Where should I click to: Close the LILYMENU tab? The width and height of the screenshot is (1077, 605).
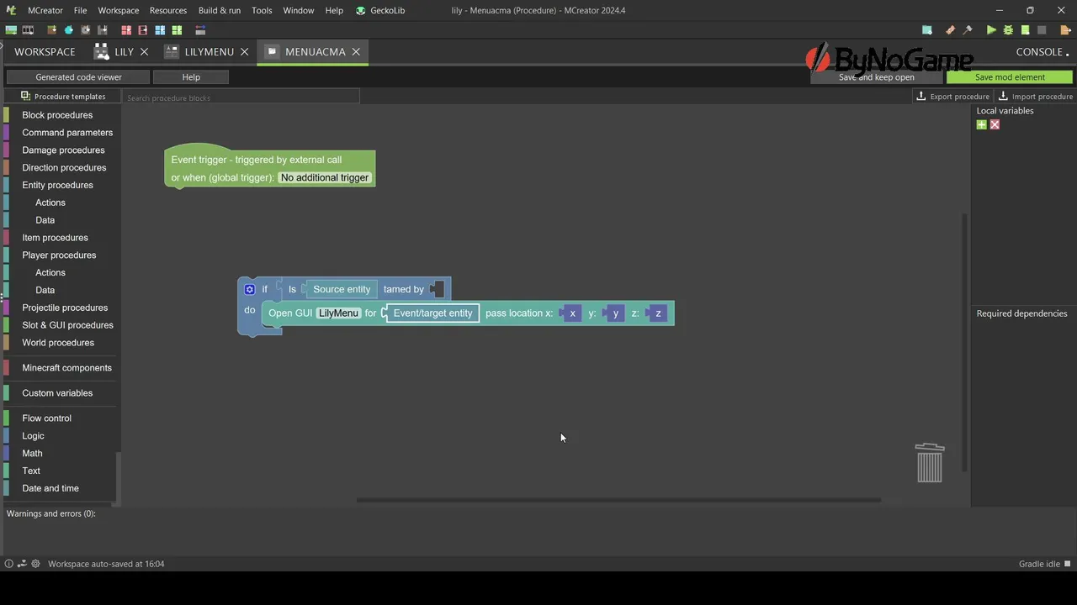point(244,51)
